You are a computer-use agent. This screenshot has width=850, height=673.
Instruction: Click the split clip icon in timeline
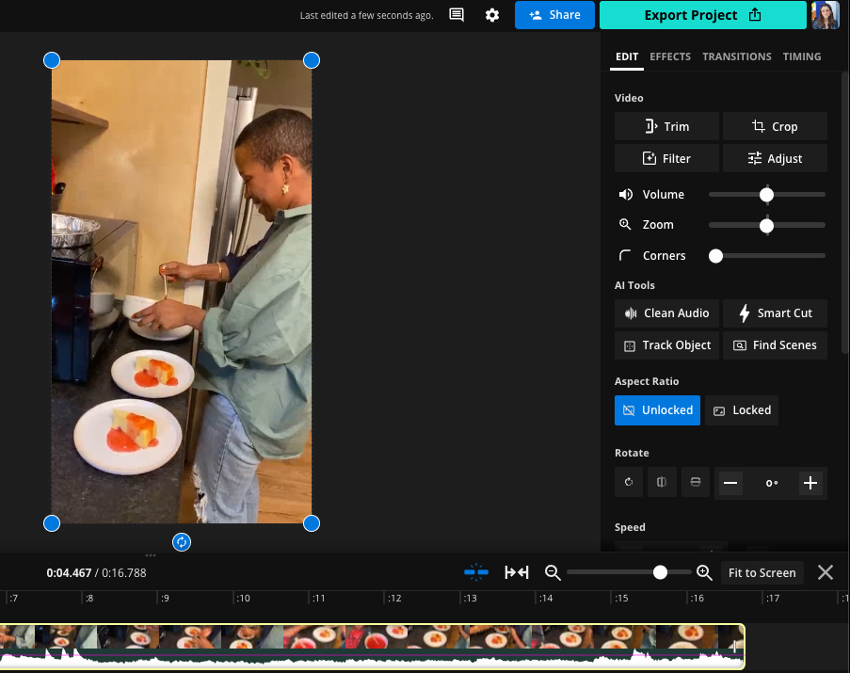pos(476,572)
